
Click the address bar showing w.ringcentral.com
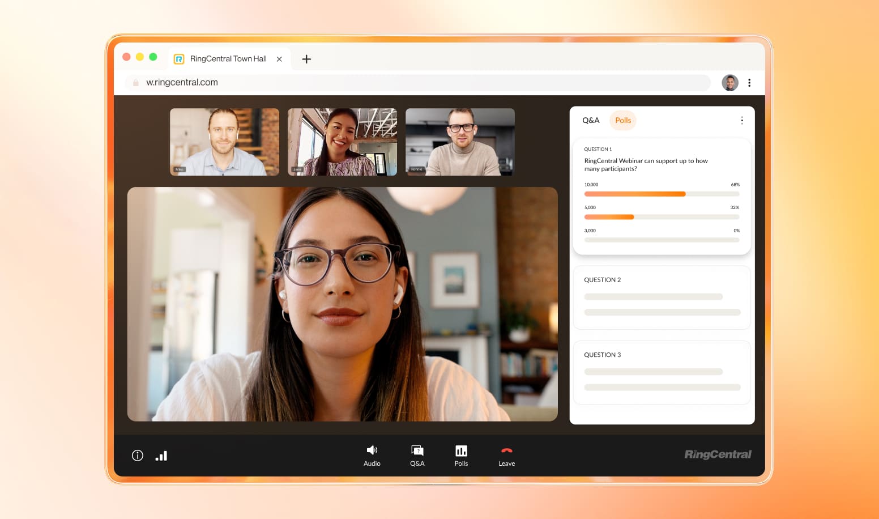click(x=419, y=83)
